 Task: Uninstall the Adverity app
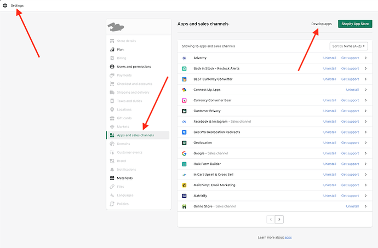click(x=330, y=58)
